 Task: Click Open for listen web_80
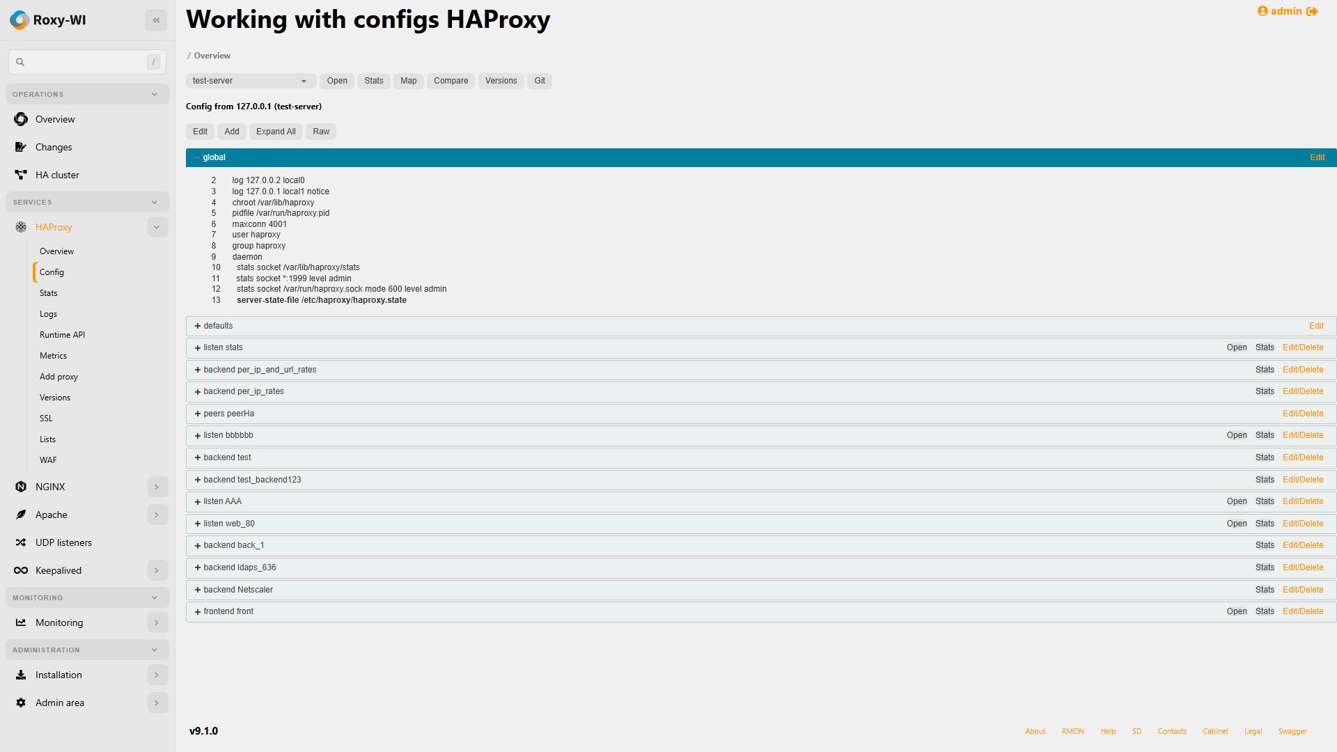[1237, 524]
